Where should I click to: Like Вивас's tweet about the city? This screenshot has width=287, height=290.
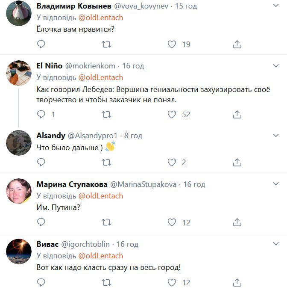click(172, 283)
